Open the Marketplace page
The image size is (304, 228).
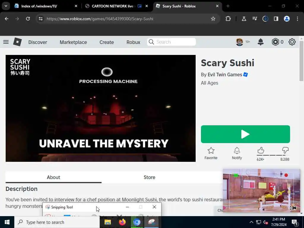(x=73, y=42)
